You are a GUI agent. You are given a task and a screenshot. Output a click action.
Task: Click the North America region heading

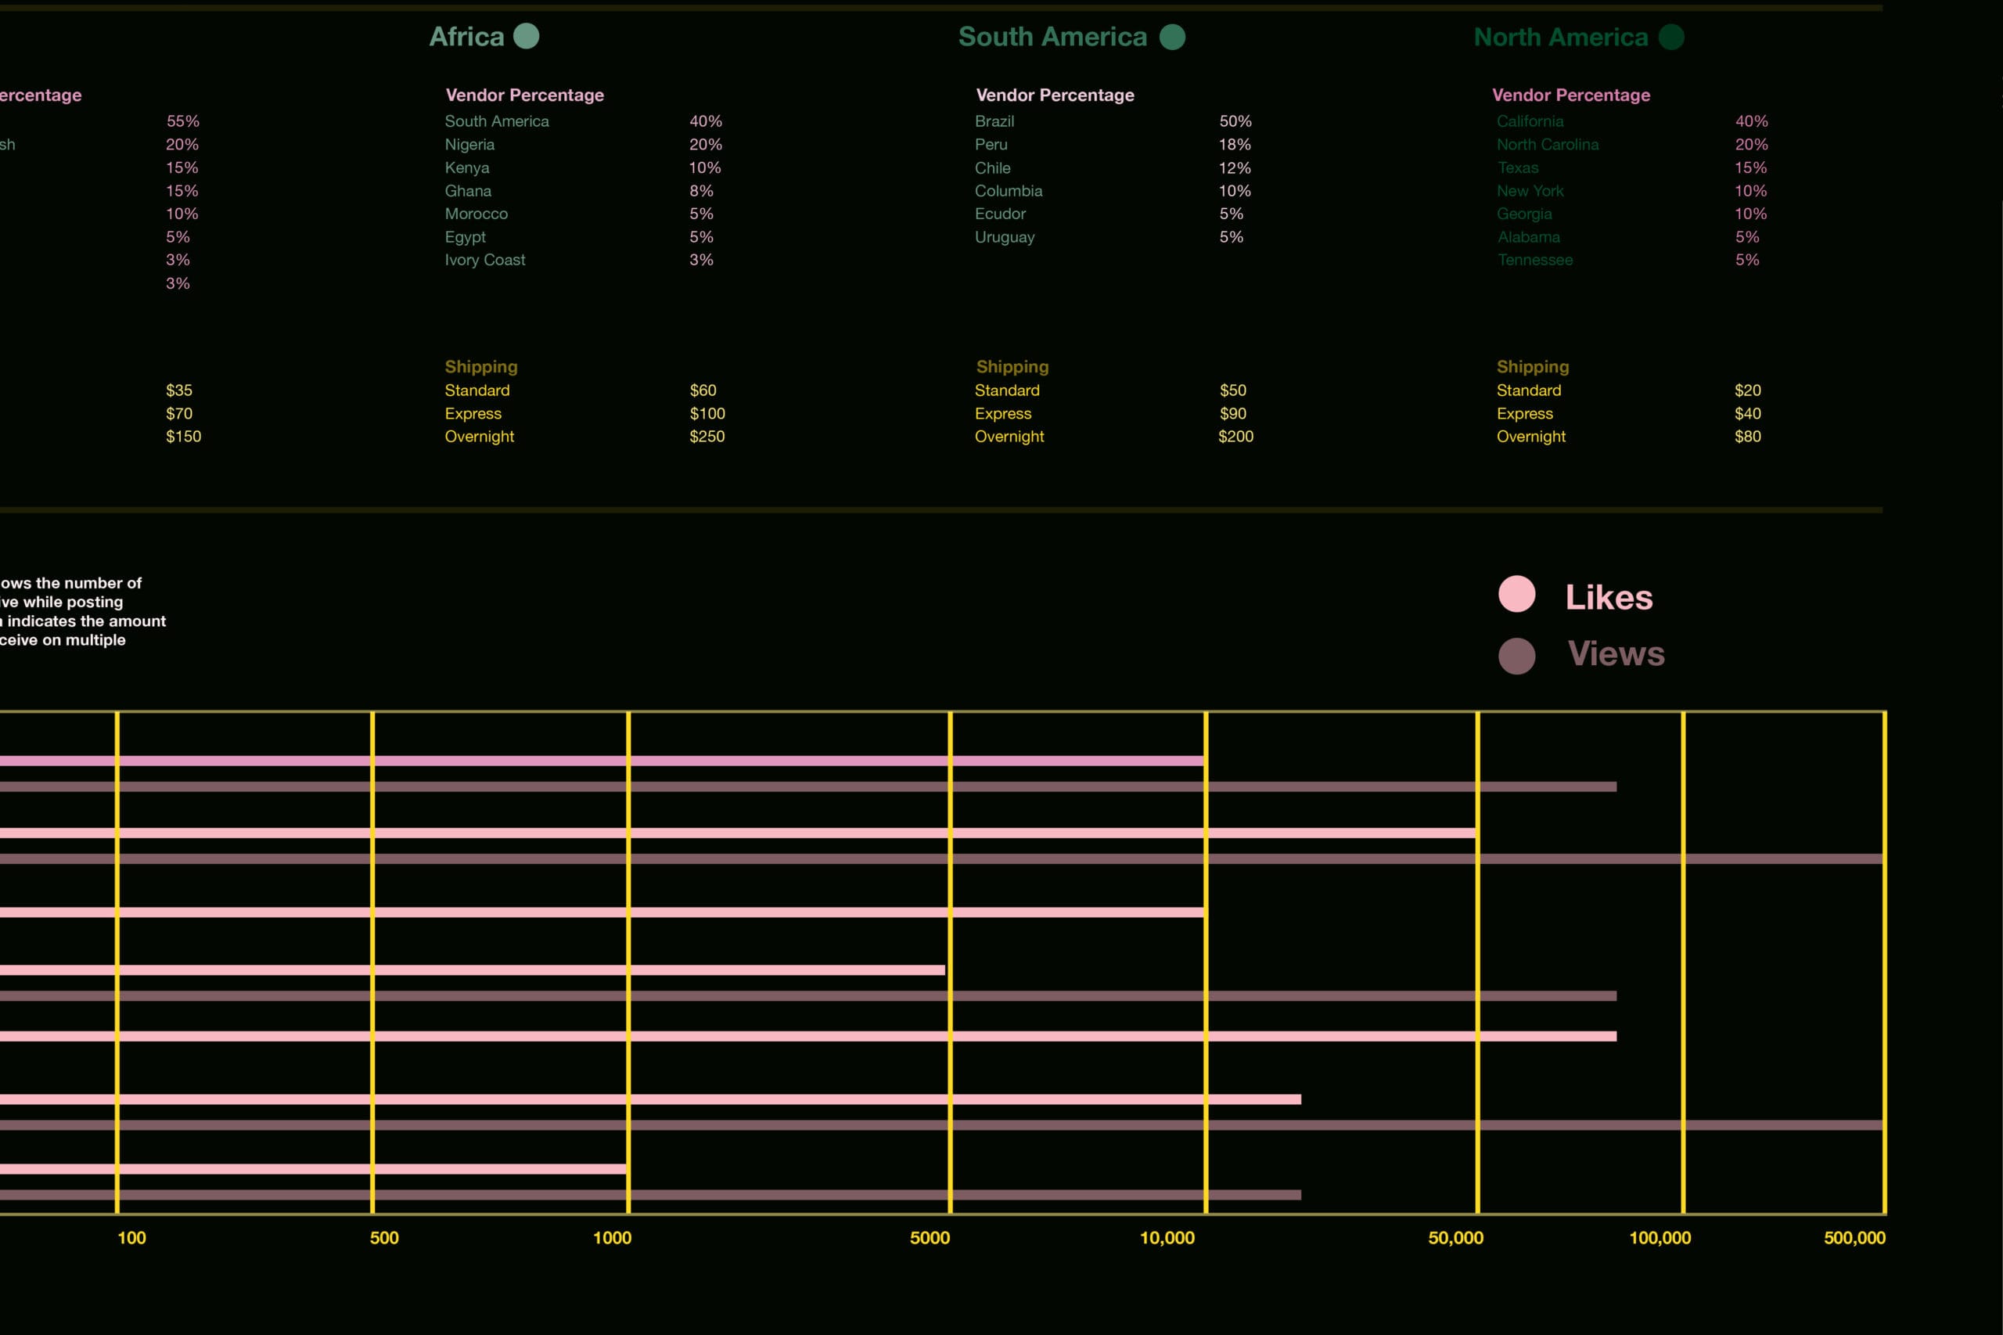point(1560,38)
